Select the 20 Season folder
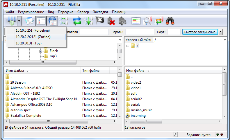 [18, 82]
